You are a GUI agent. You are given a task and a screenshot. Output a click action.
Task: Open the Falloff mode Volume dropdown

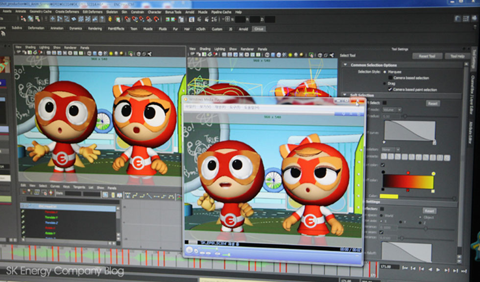click(x=391, y=110)
